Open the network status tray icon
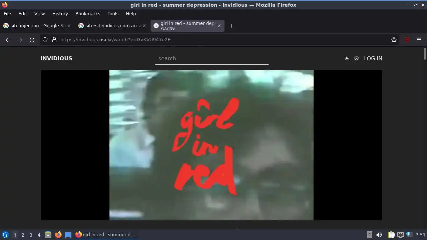The image size is (427, 240). click(x=401, y=235)
